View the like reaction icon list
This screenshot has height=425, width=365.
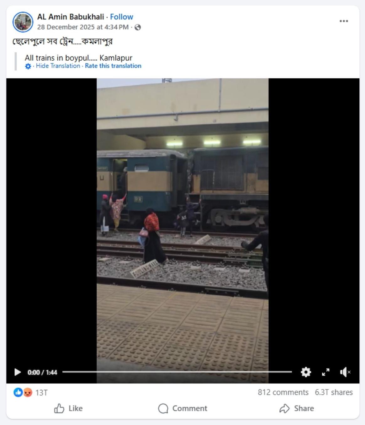(x=18, y=392)
